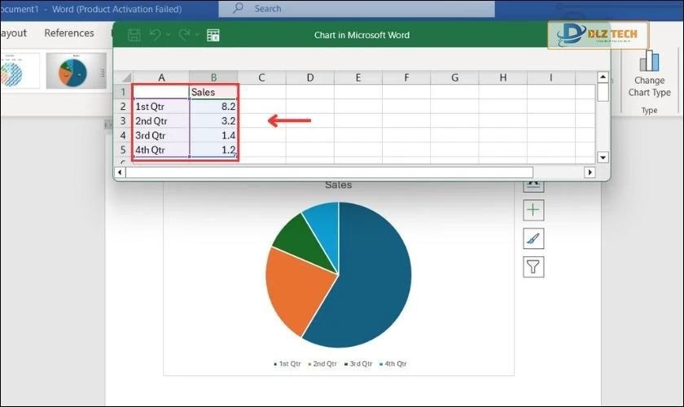Open Chart Elements plus button
This screenshot has height=407, width=684.
tap(533, 210)
